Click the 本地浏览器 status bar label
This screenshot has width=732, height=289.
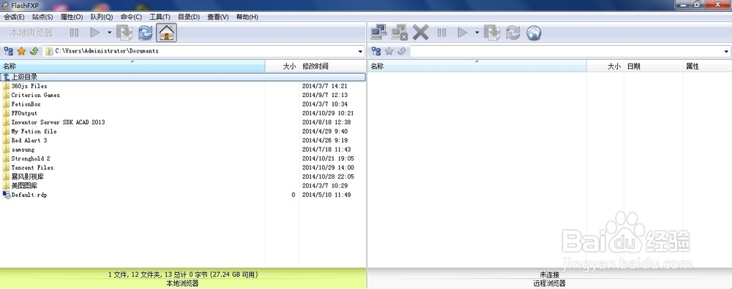pyautogui.click(x=182, y=283)
